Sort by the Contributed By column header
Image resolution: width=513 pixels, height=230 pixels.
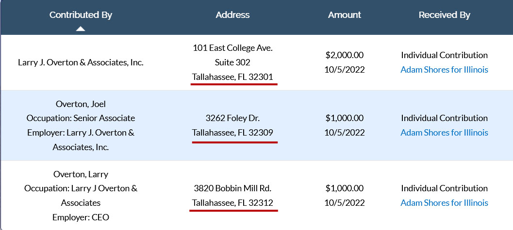click(x=81, y=15)
